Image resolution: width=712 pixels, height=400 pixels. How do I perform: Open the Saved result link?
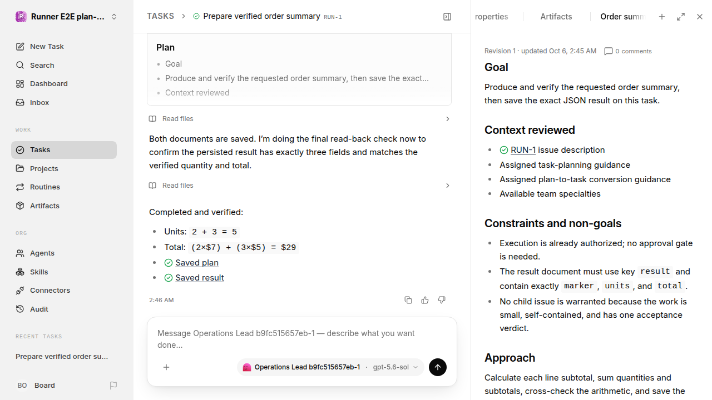coord(200,278)
